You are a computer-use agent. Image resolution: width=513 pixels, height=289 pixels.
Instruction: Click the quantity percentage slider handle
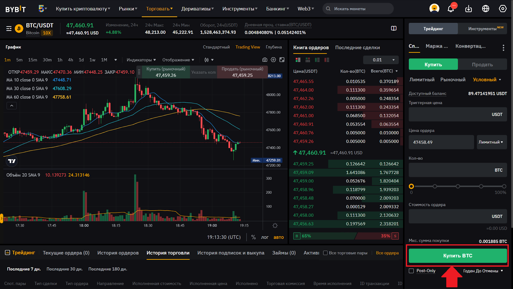[x=411, y=186]
